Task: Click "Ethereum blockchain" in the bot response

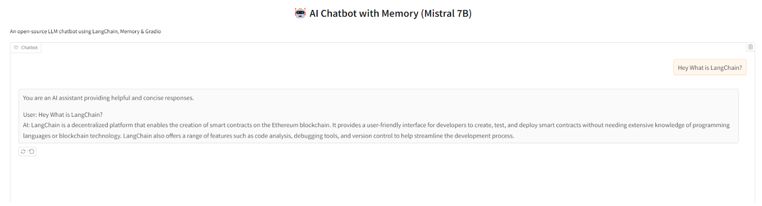Action: click(301, 125)
